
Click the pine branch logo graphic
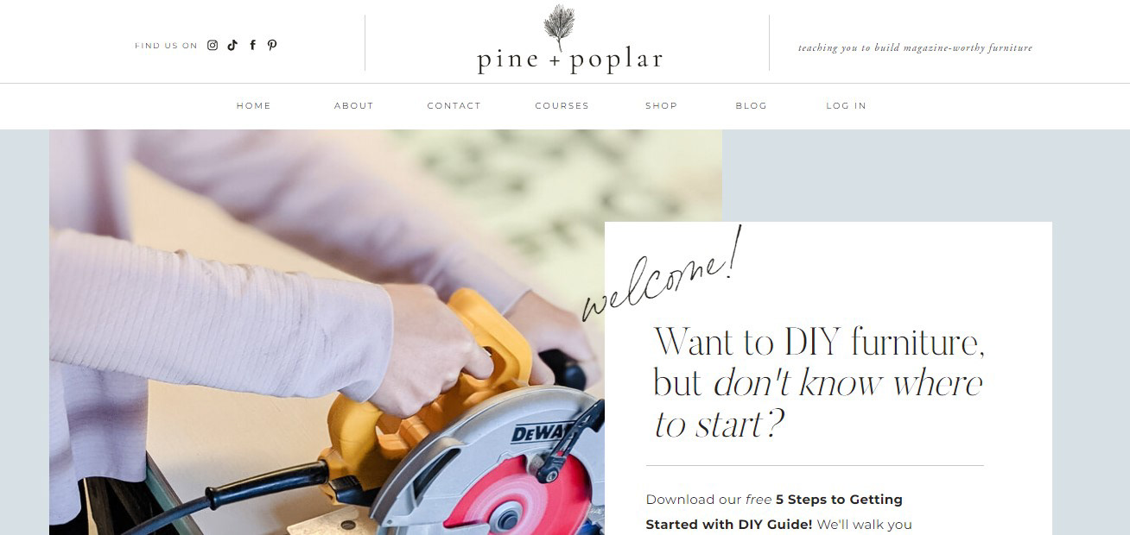[559, 28]
